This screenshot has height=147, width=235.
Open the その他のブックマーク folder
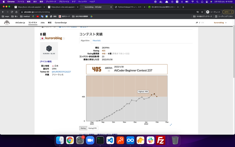coord(203,16)
